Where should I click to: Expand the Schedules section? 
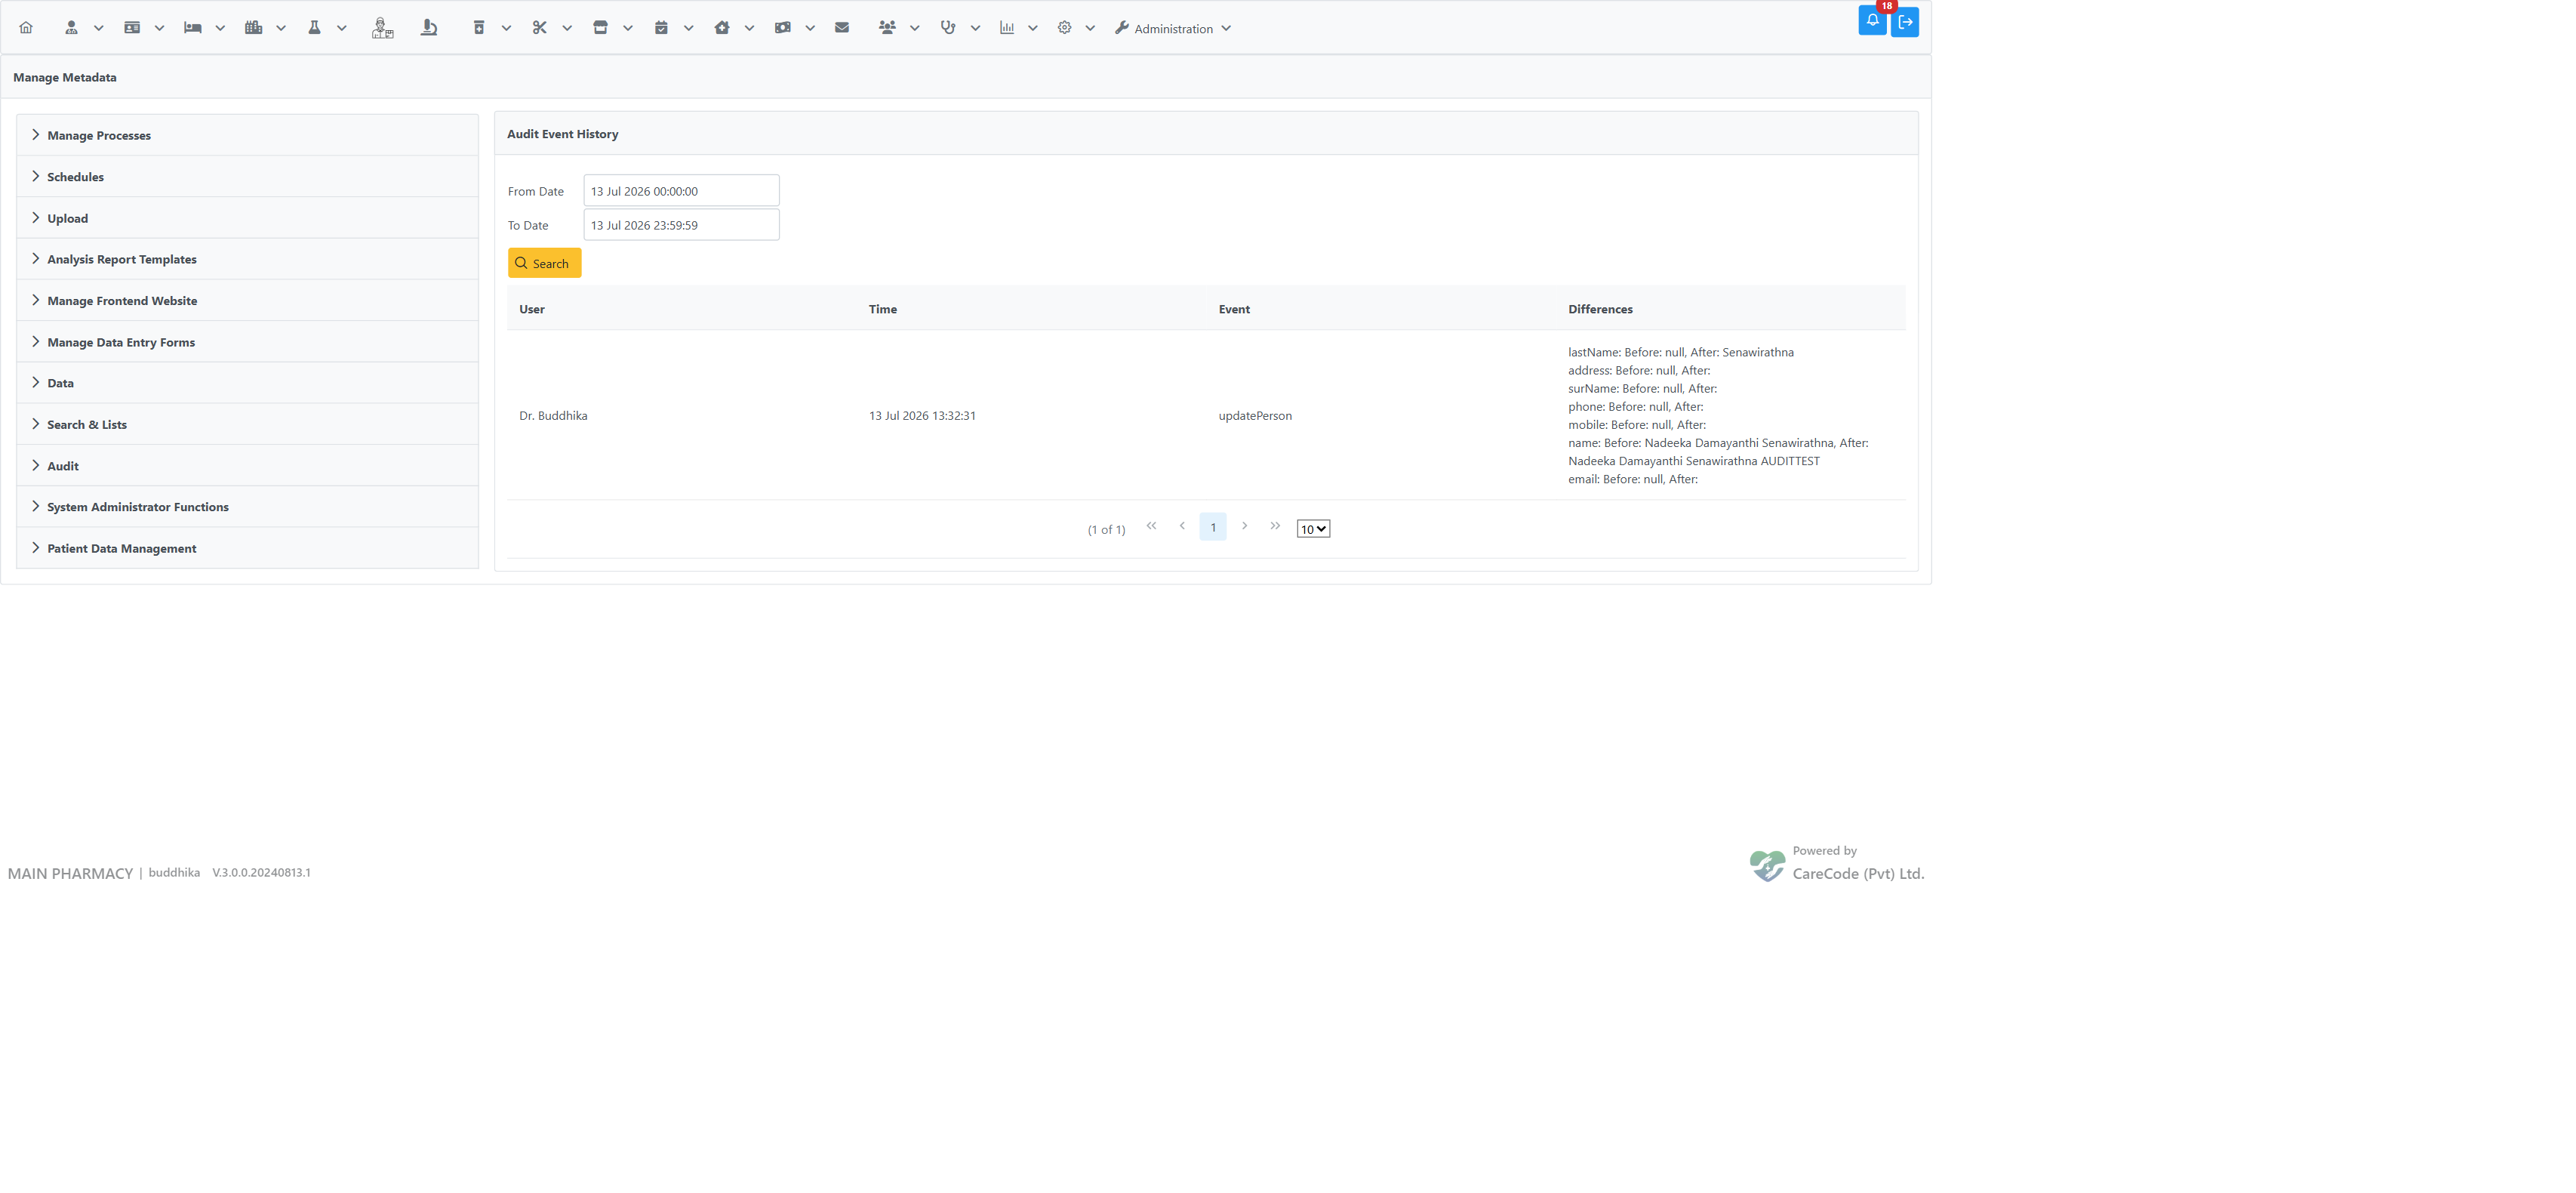click(247, 177)
